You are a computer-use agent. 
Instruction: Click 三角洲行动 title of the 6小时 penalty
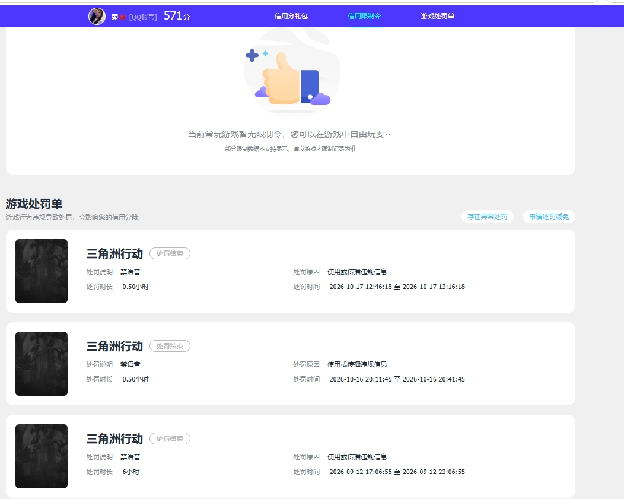point(114,438)
